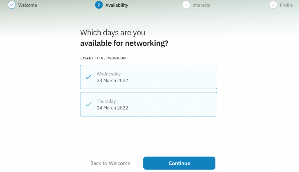Click the Continue button
Screen dimensions: 299x172
pyautogui.click(x=179, y=163)
